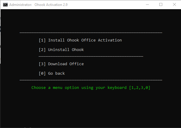This screenshot has height=128, width=181.
Task: Click the command prompt icon in title bar
Action: tap(5, 5)
